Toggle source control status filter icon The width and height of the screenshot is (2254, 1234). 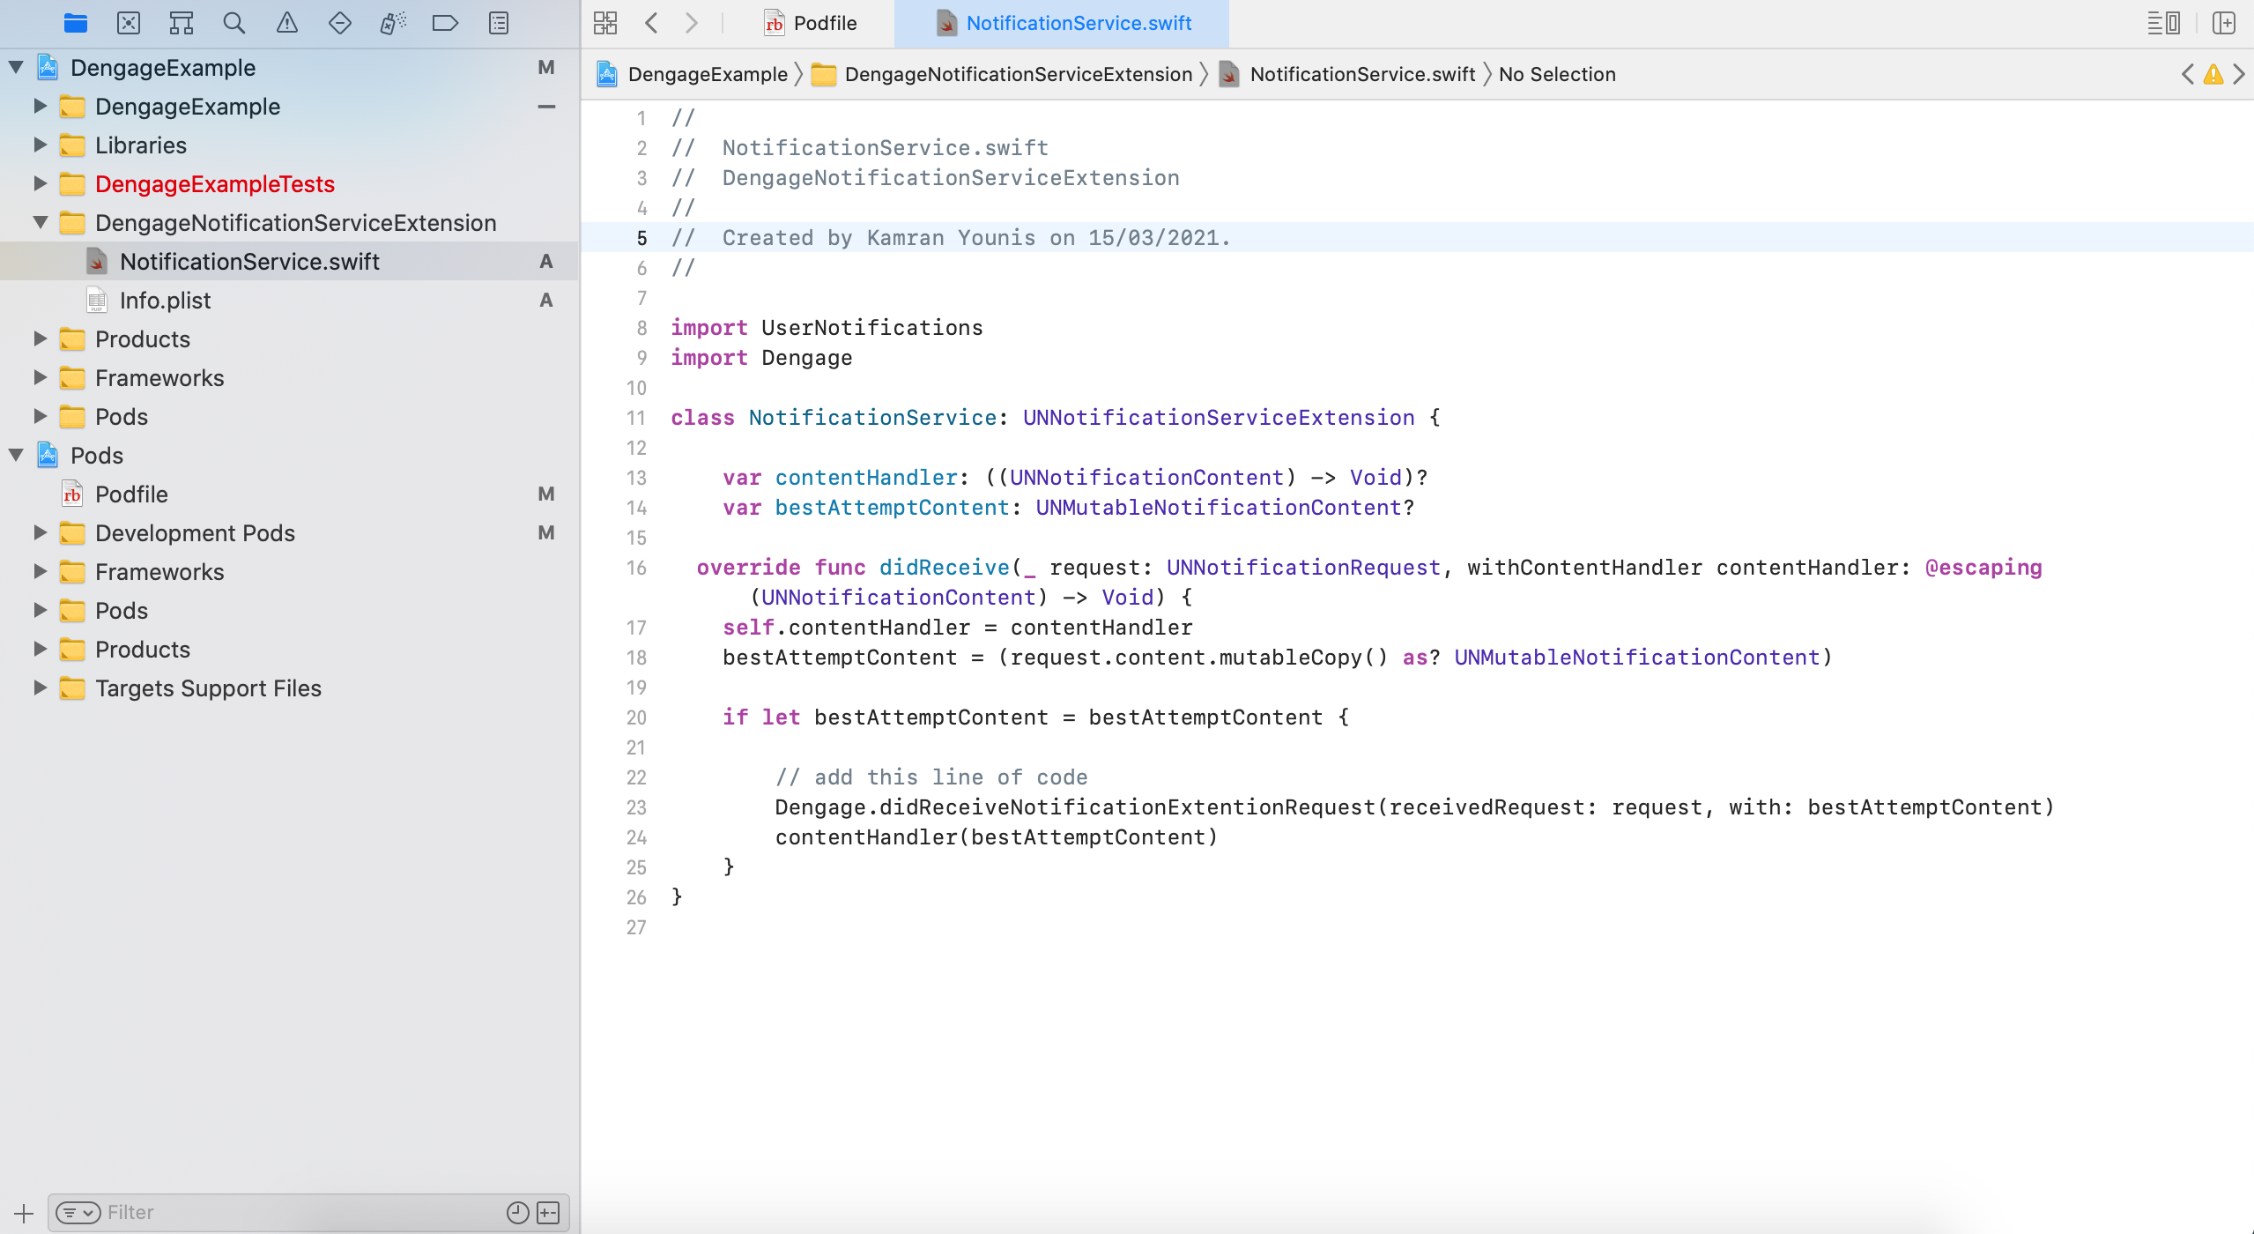(548, 1213)
